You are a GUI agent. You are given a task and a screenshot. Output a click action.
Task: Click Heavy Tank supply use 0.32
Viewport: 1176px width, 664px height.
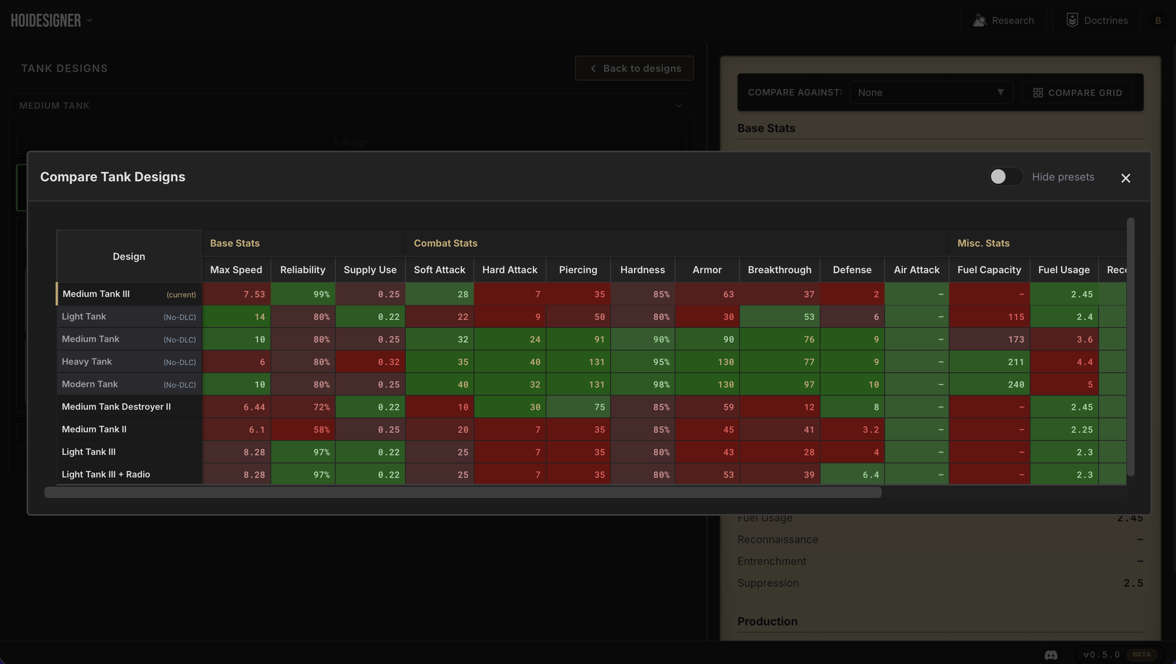(370, 362)
